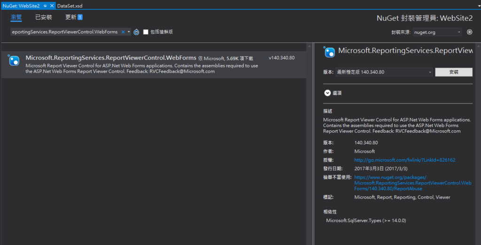Open the 封裝來源 nuget.org dropdown

coord(438,32)
